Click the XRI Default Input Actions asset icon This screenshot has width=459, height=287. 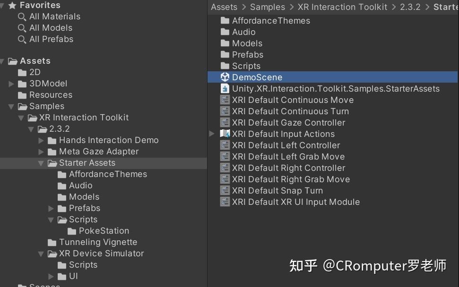225,134
